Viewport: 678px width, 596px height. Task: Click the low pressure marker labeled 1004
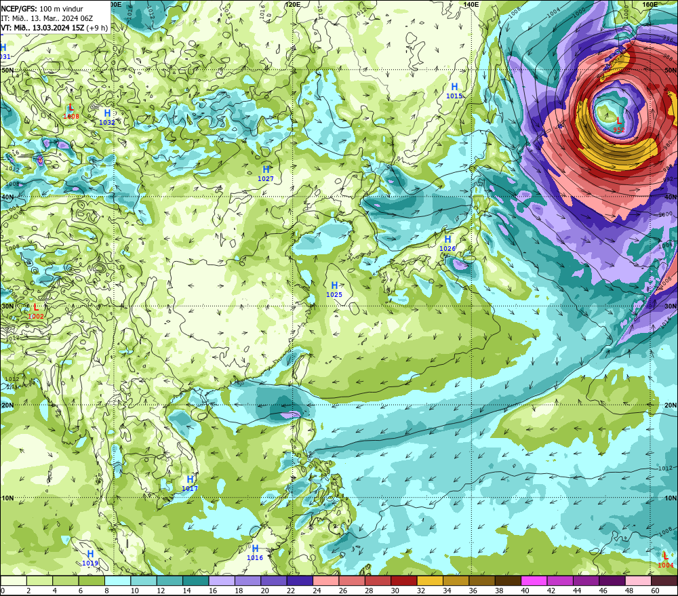666,560
